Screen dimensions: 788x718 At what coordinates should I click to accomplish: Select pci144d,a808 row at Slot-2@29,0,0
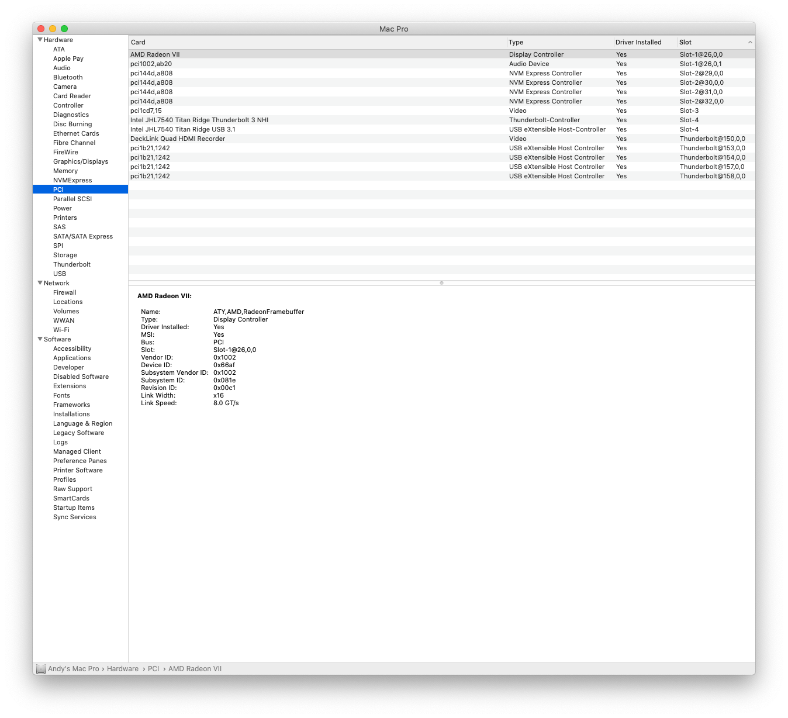(x=442, y=73)
